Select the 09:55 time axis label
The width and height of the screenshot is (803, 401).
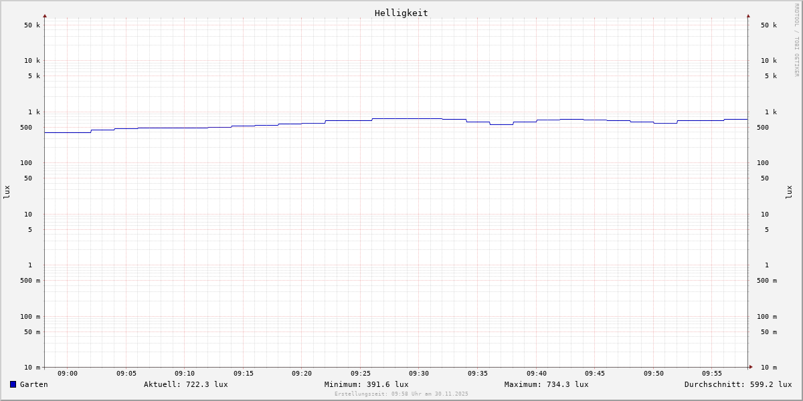pyautogui.click(x=712, y=374)
